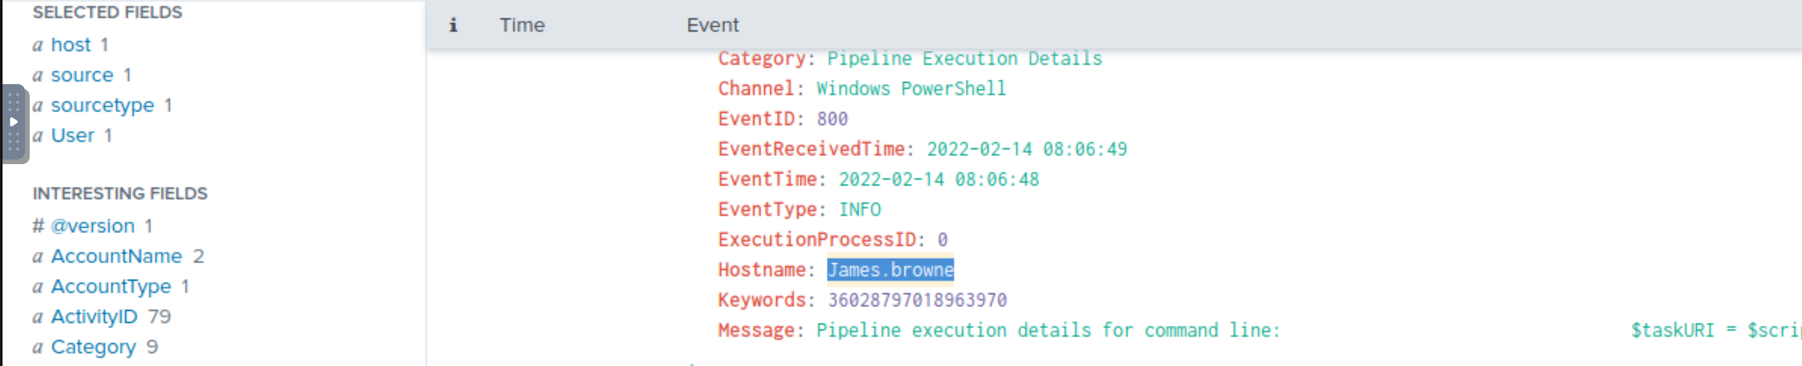The width and height of the screenshot is (1802, 366).
Task: Click EventTime value 2022-02-14 08:06:48
Action: (x=939, y=179)
